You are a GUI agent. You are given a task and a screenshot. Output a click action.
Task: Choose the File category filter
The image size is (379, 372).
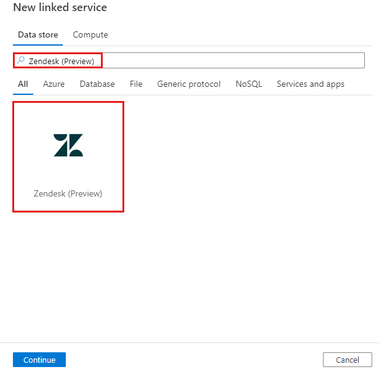[136, 84]
